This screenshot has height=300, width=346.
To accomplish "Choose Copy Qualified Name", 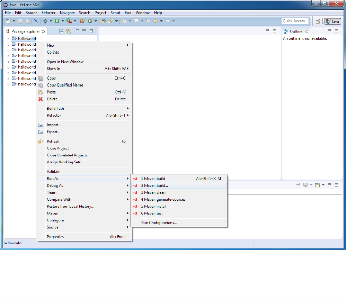I will pyautogui.click(x=84, y=85).
